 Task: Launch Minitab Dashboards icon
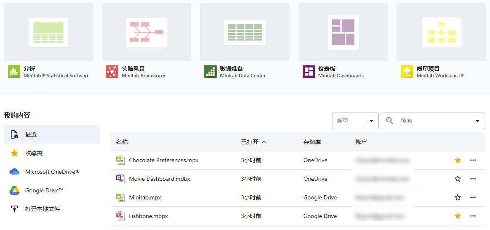tap(308, 72)
